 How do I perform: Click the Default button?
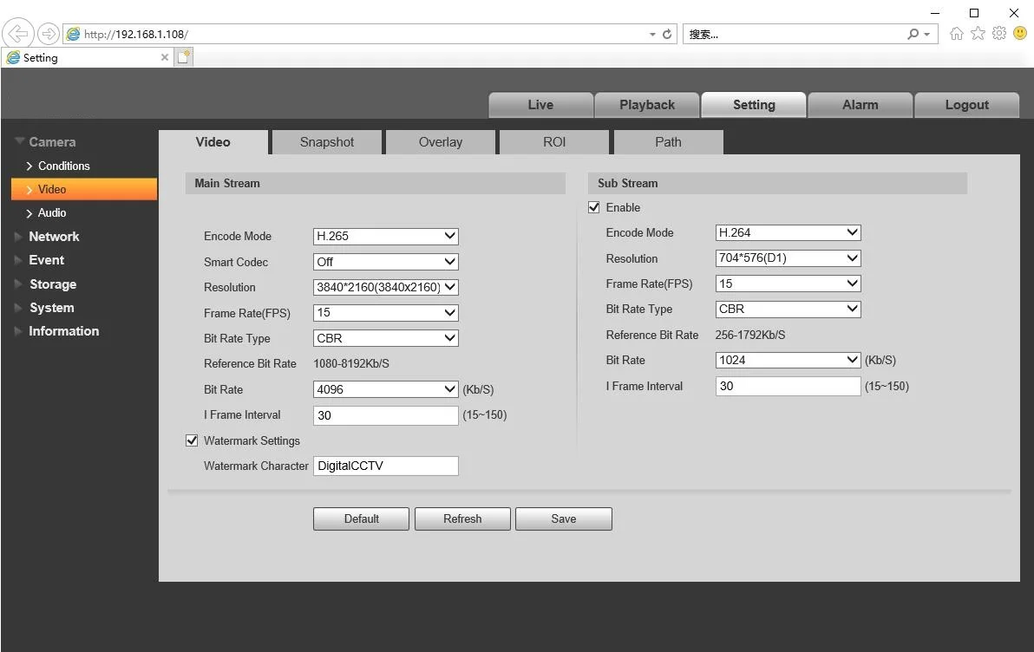(362, 518)
